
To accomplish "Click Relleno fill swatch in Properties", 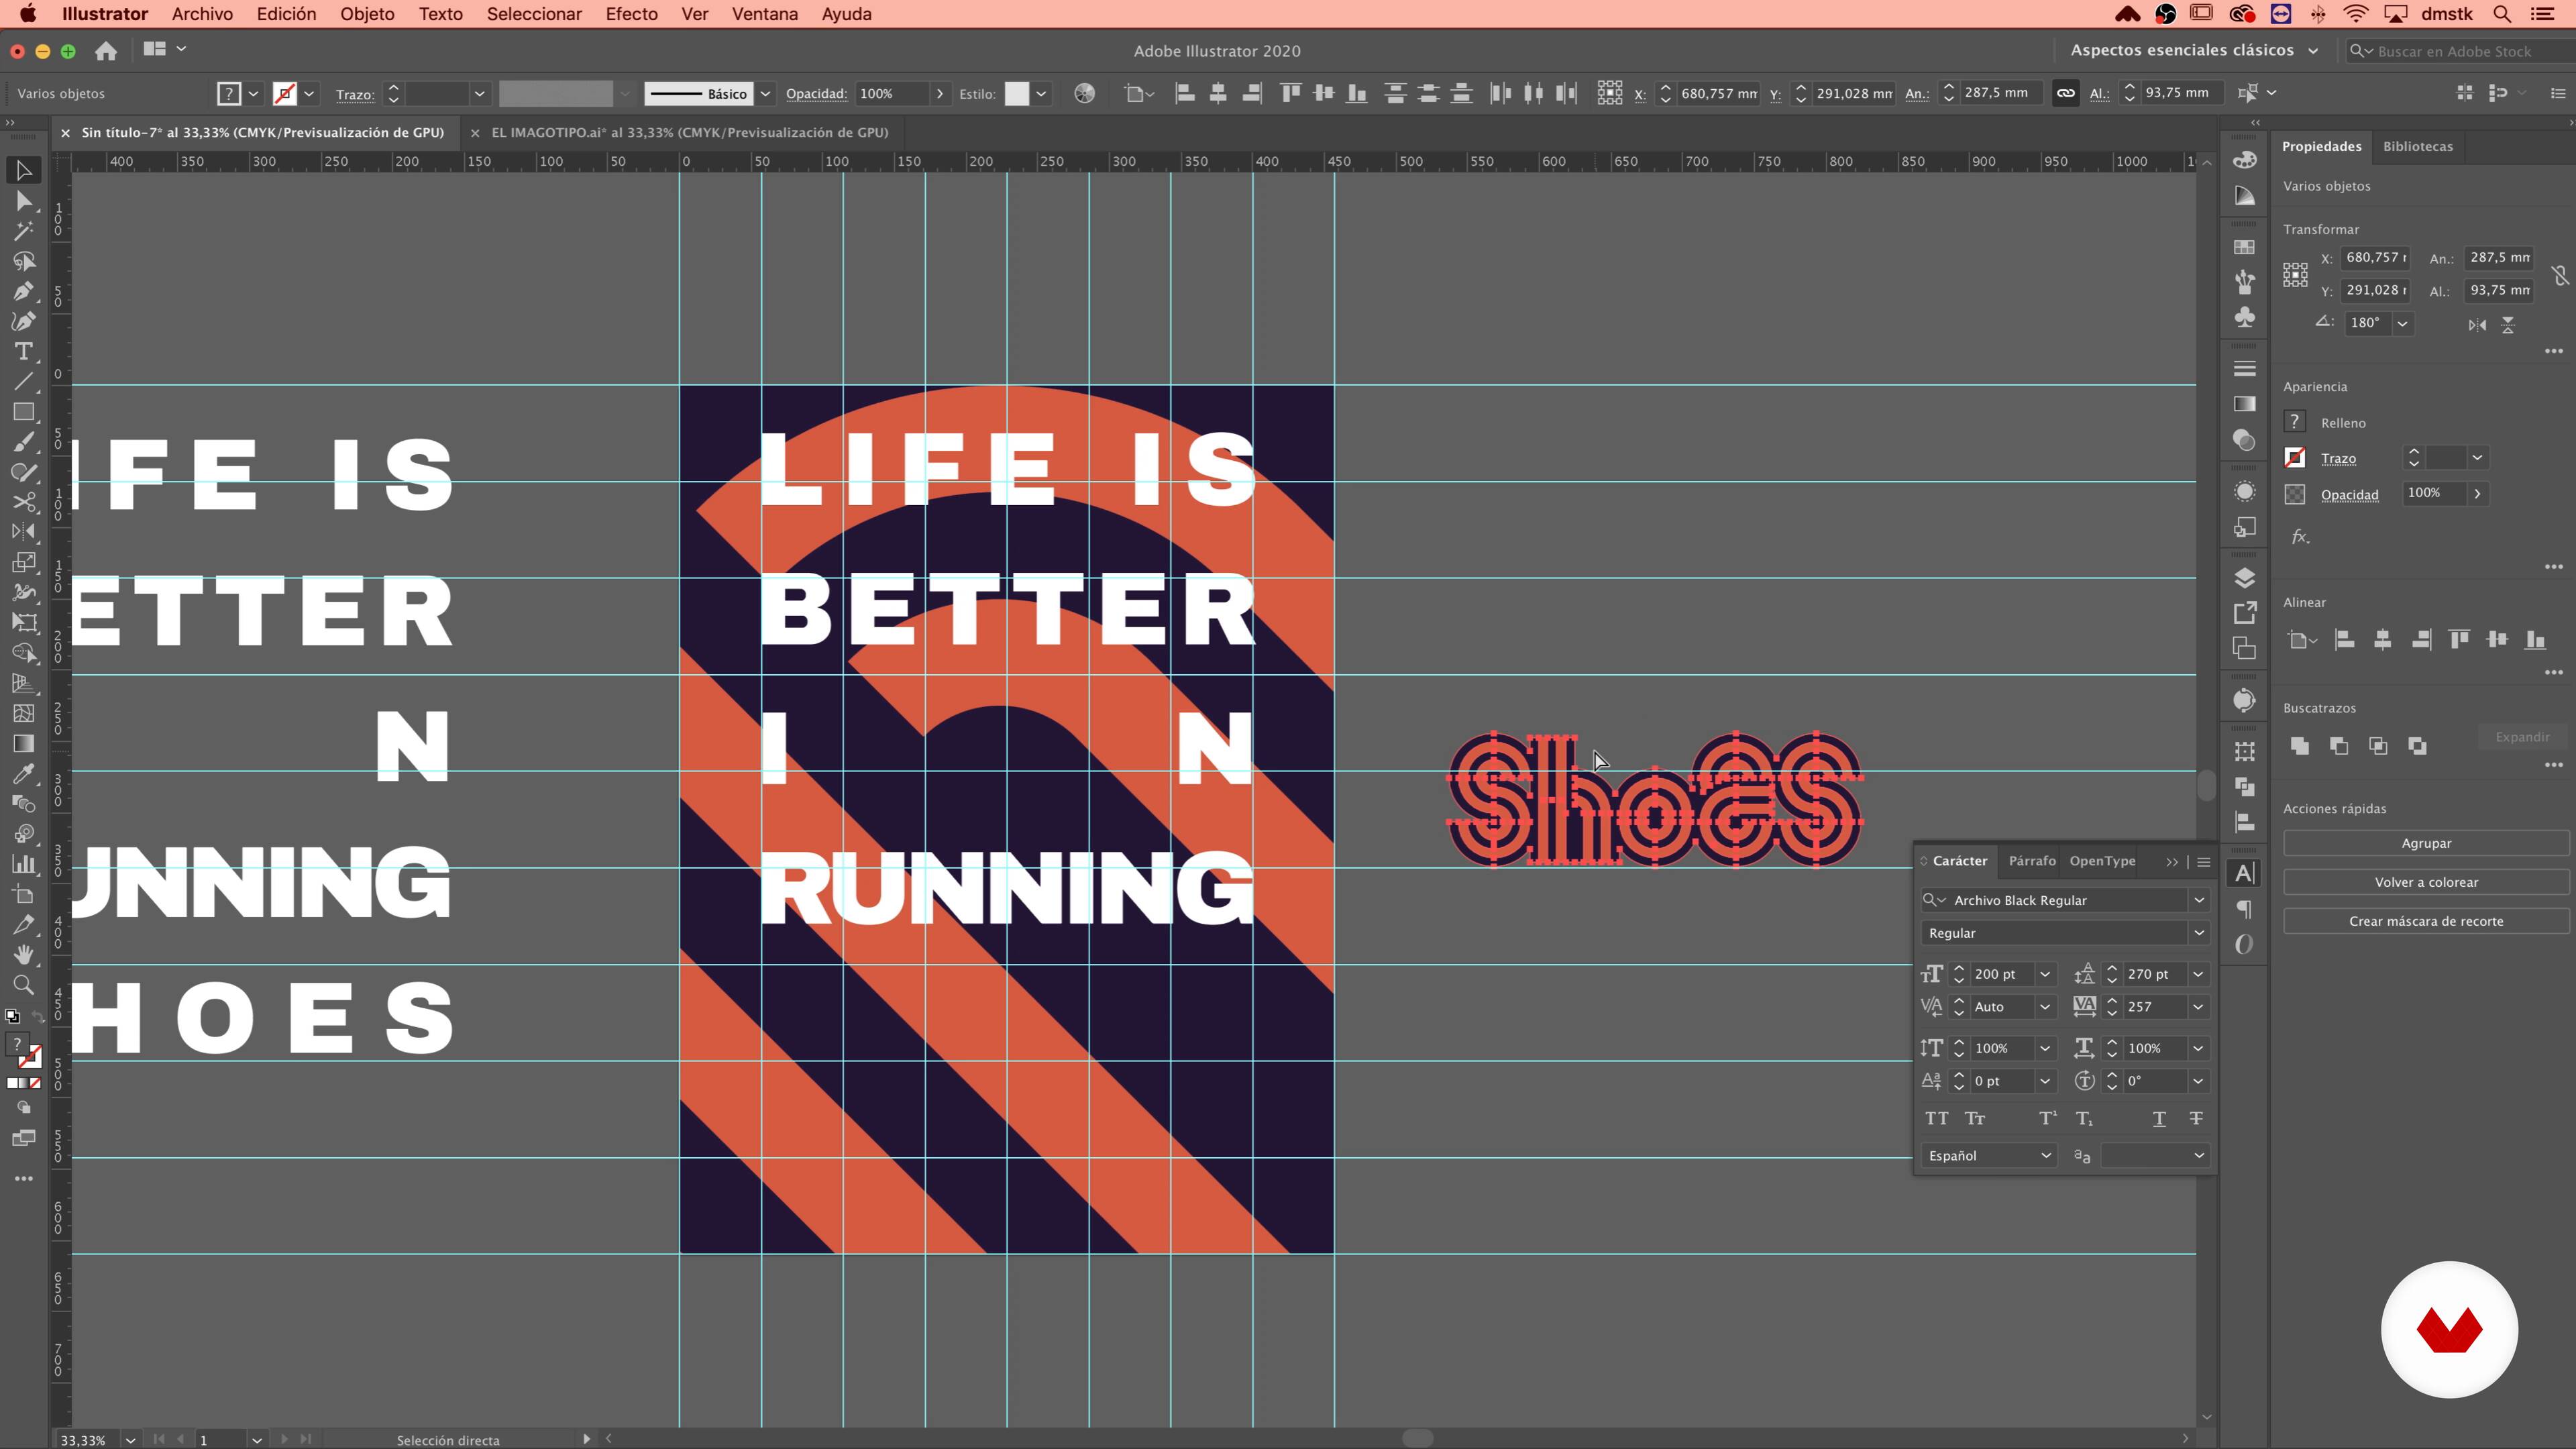I will 2295,422.
